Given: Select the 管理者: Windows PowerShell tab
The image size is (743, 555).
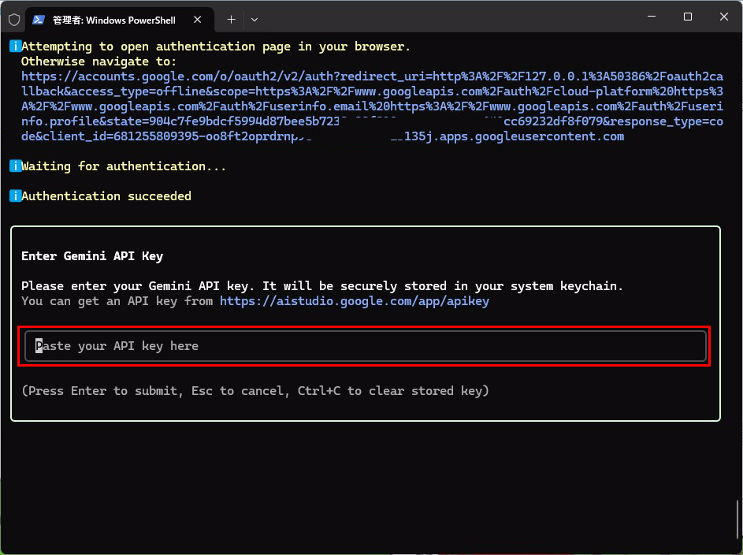Looking at the screenshot, I should pyautogui.click(x=120, y=20).
